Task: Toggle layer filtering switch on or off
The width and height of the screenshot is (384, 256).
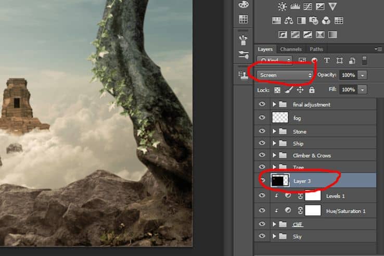Action: point(364,60)
